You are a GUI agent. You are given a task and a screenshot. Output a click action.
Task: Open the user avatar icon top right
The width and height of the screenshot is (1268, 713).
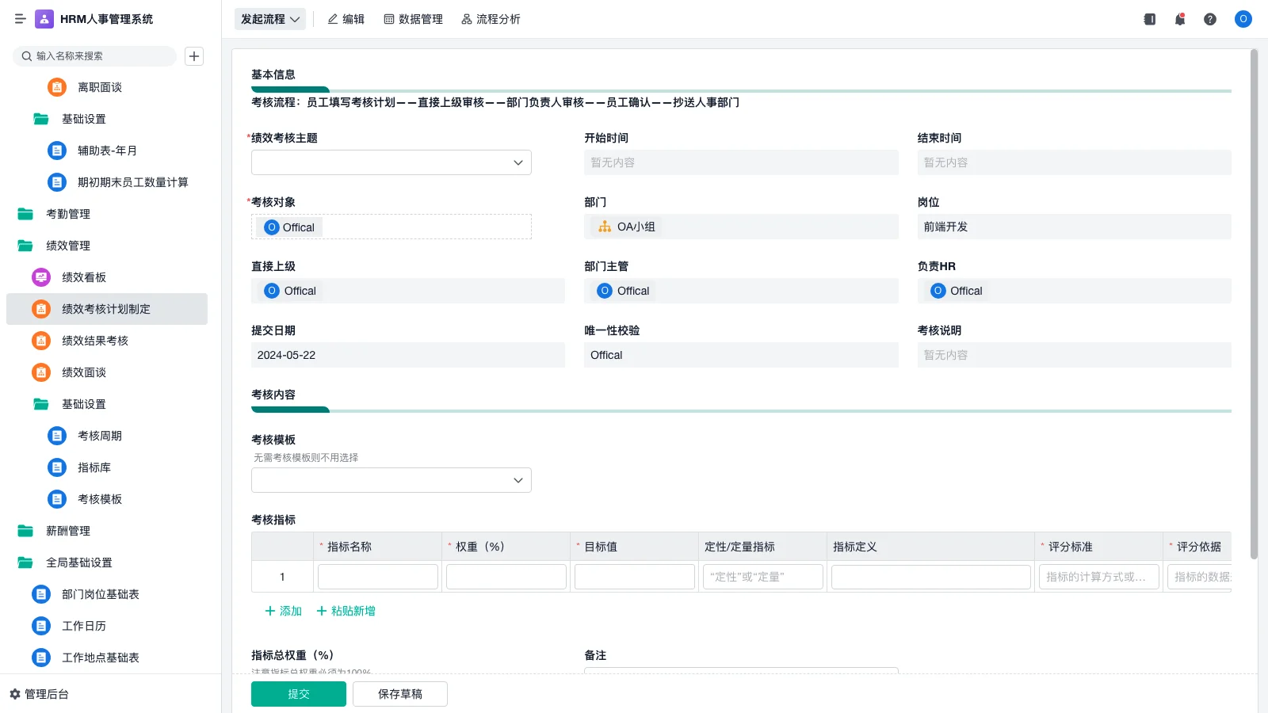pos(1243,19)
